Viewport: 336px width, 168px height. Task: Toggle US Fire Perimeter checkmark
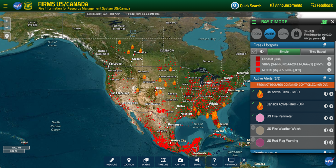point(253,115)
